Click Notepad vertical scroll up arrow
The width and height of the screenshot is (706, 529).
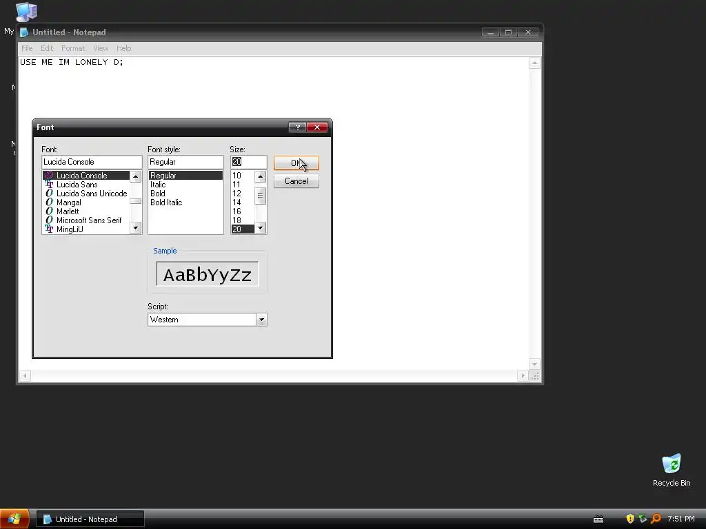tap(534, 63)
